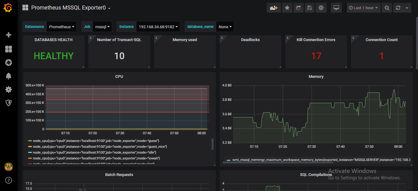Pick color for the guest_nice series swatch
Viewport: 418px width, 191px height.
click(30, 147)
